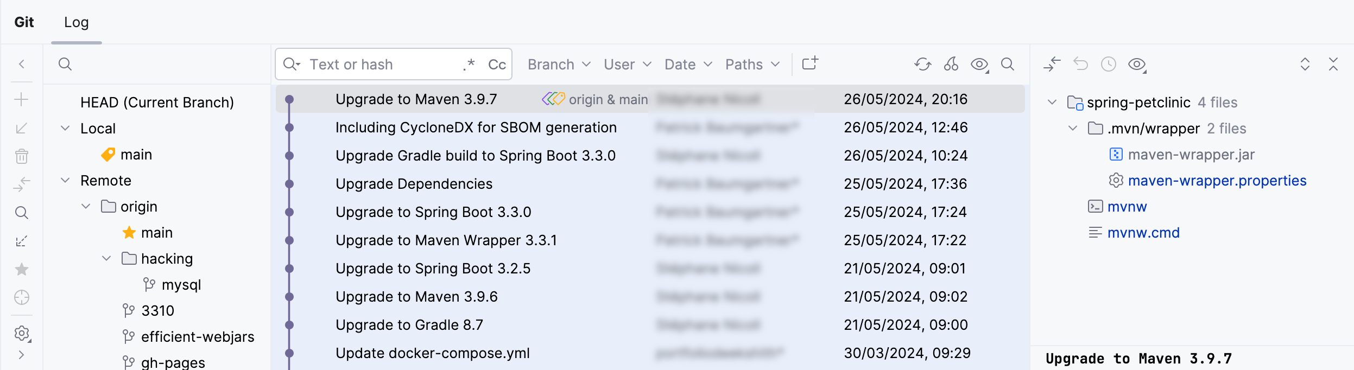Open view options eye icon in log
Screen dimensions: 1354x370
(x=979, y=65)
